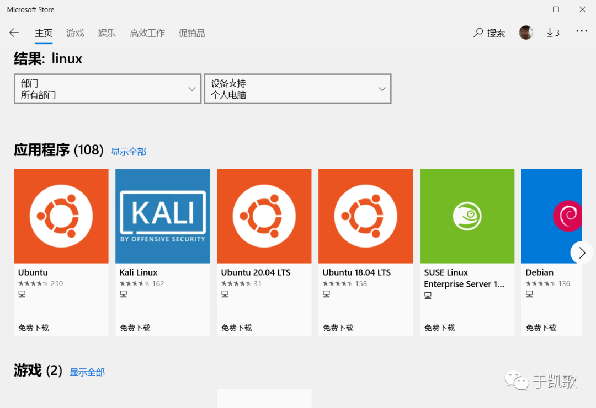The image size is (596, 408).
Task: Open the user account avatar
Action: click(526, 33)
